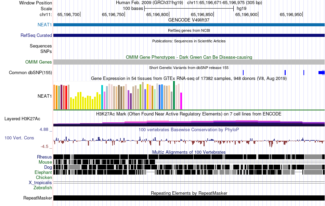Click the black NEAT1 GTEx expression label
This screenshot has width=325, height=206.
tap(44, 96)
